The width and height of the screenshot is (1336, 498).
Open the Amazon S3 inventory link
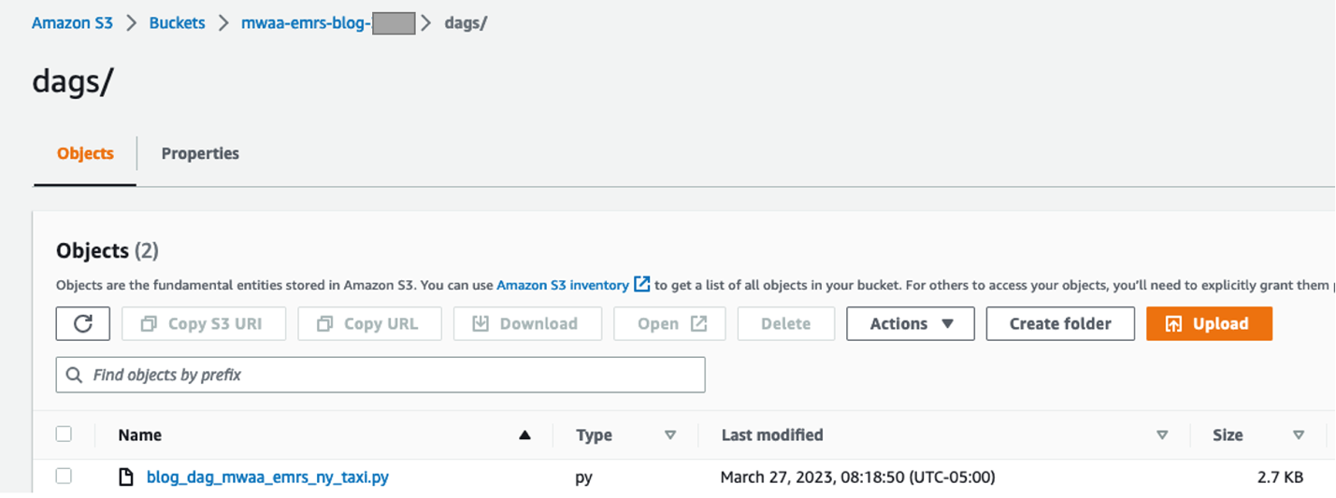pos(562,285)
